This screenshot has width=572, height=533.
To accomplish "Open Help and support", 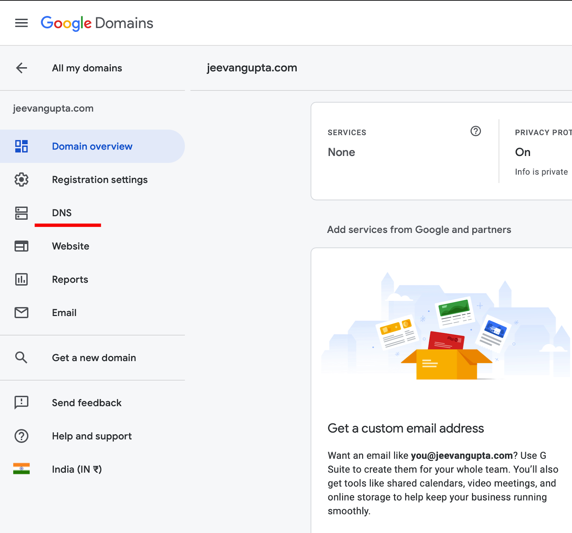I will point(92,436).
